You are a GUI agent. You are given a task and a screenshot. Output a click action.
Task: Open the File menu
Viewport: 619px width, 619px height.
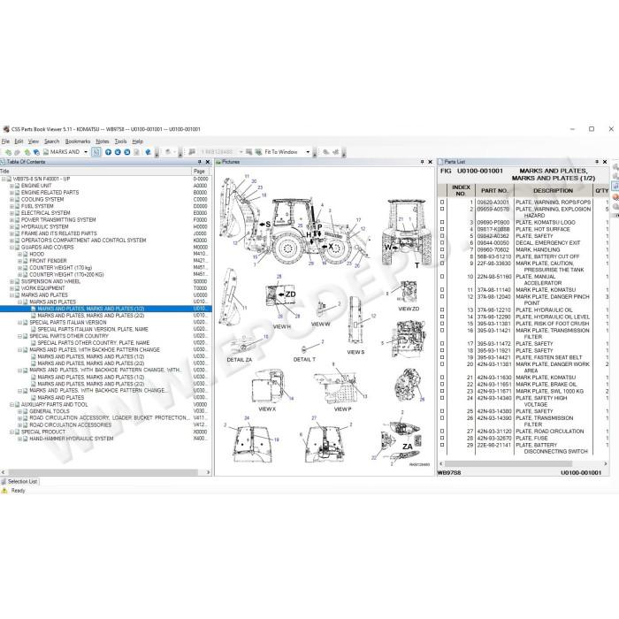pyautogui.click(x=5, y=141)
